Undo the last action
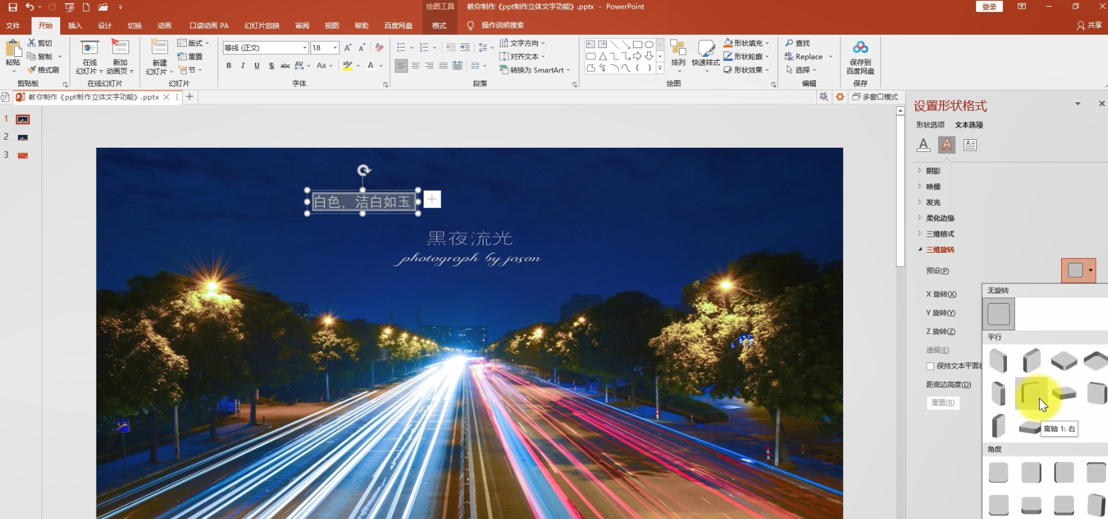1108x519 pixels. [x=29, y=7]
